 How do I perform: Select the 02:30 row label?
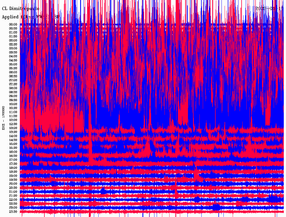click(x=13, y=44)
